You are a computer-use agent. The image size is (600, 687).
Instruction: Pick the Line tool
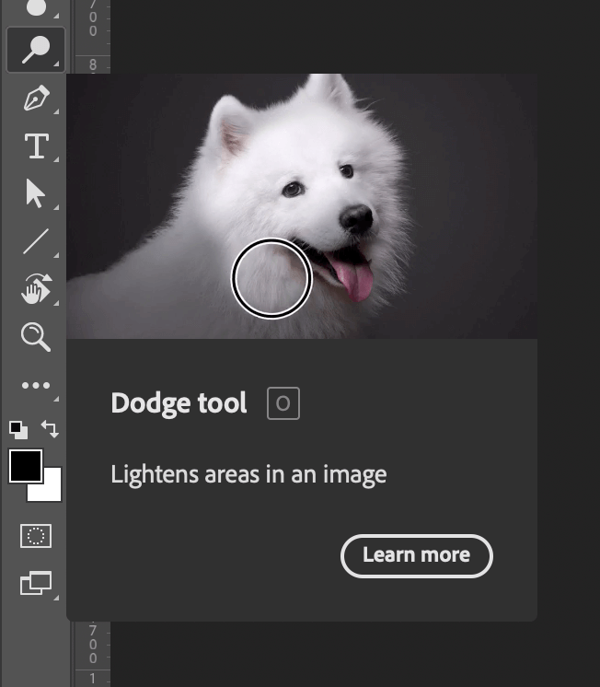(35, 242)
